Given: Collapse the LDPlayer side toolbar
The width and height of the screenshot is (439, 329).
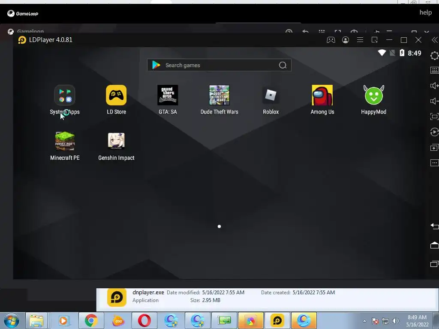Looking at the screenshot, I should coord(435,40).
